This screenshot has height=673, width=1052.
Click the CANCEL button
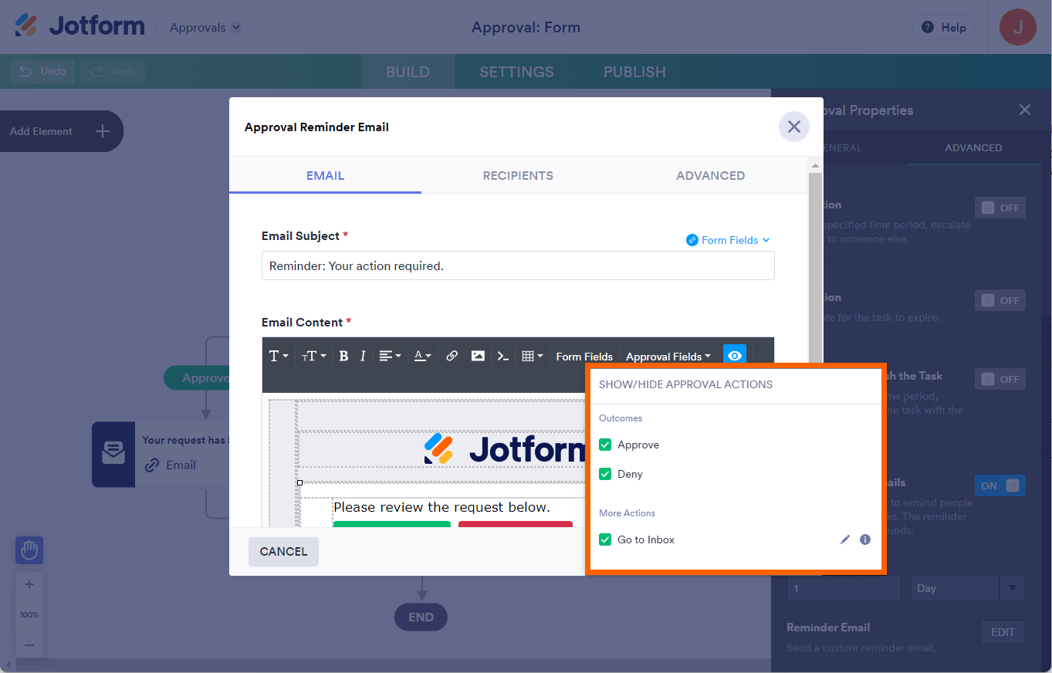pyautogui.click(x=283, y=551)
